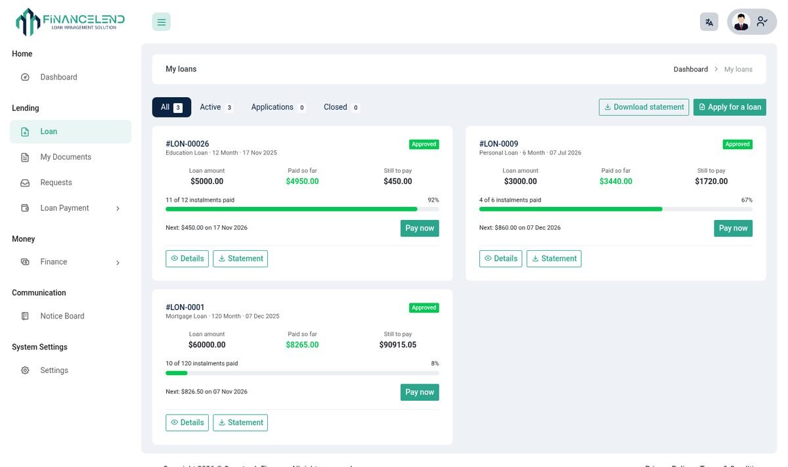Click the Apply for a loan button
The height and width of the screenshot is (467, 788).
coord(730,107)
